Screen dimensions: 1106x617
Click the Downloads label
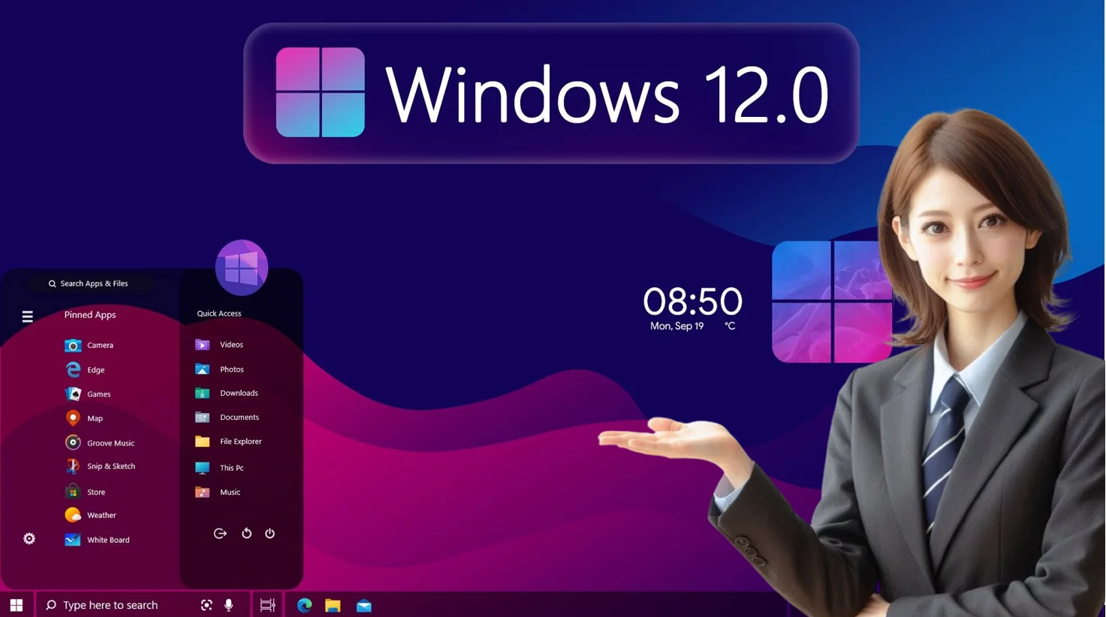click(x=239, y=393)
